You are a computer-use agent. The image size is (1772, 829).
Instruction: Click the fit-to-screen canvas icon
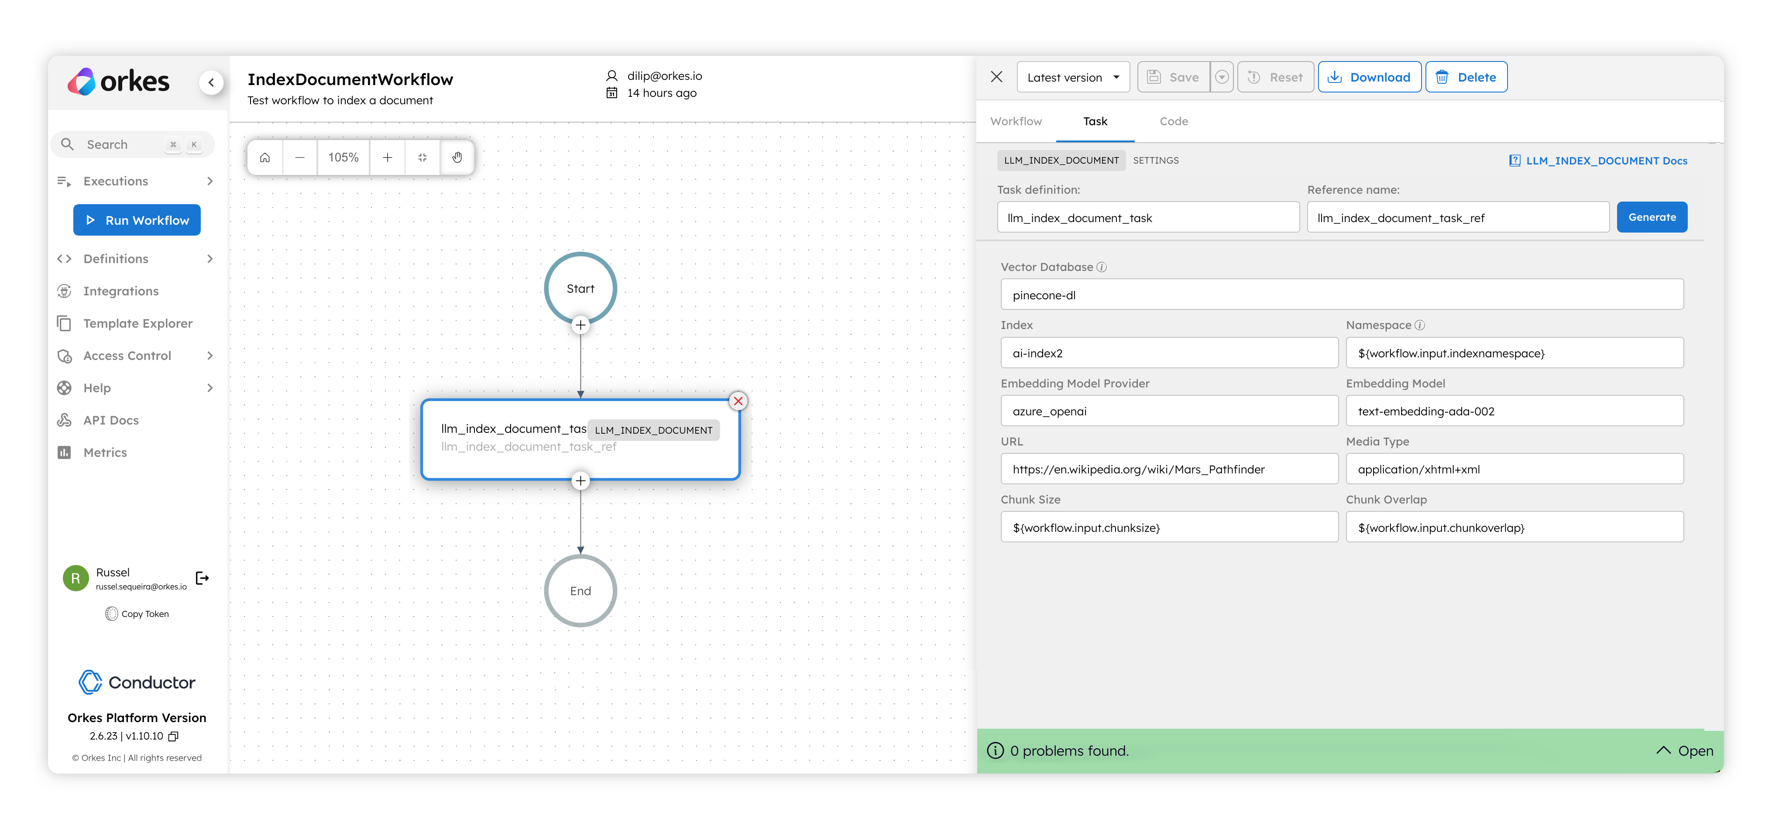click(422, 158)
